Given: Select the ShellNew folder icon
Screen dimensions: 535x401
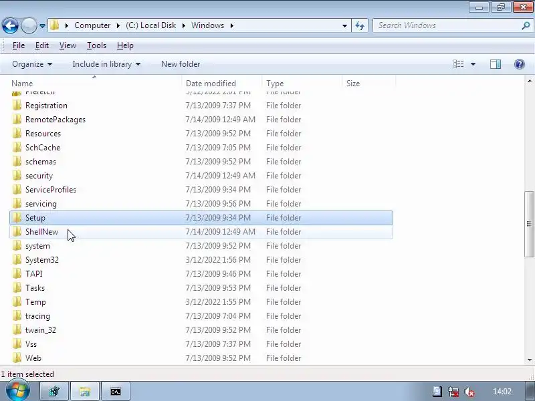Looking at the screenshot, I should click(x=17, y=231).
